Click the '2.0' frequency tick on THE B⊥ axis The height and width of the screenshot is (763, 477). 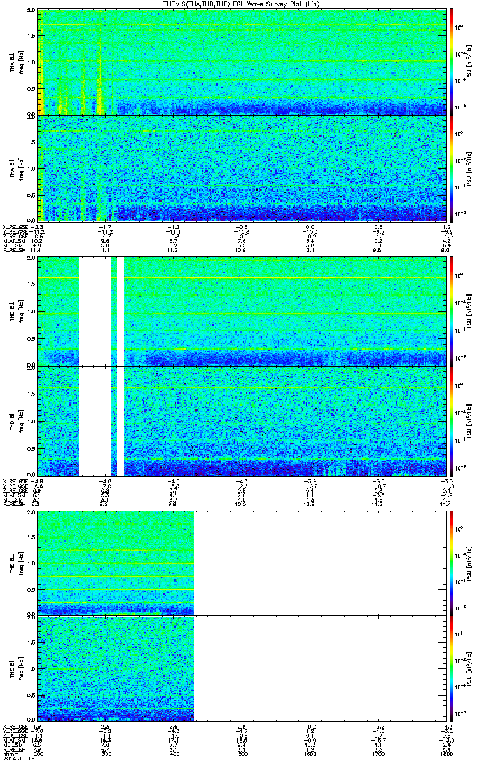32,512
